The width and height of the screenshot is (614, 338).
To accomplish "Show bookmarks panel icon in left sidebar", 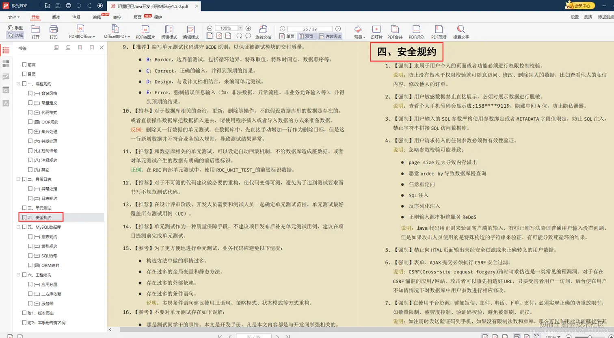I will 6,50.
